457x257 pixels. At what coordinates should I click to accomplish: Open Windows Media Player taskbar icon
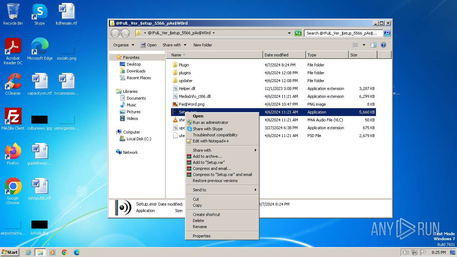(x=52, y=252)
